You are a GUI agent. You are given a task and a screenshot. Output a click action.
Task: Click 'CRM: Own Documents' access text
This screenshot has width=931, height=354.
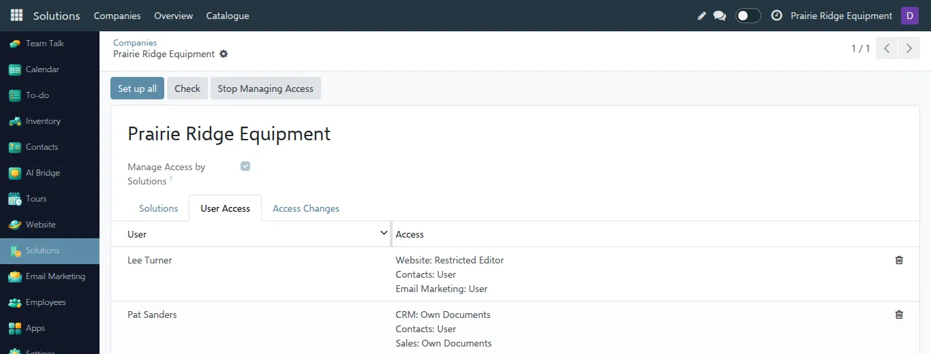pyautogui.click(x=443, y=315)
